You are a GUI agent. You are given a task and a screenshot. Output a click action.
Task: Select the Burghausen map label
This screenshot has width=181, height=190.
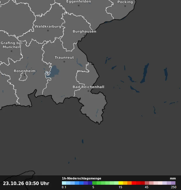(84, 31)
